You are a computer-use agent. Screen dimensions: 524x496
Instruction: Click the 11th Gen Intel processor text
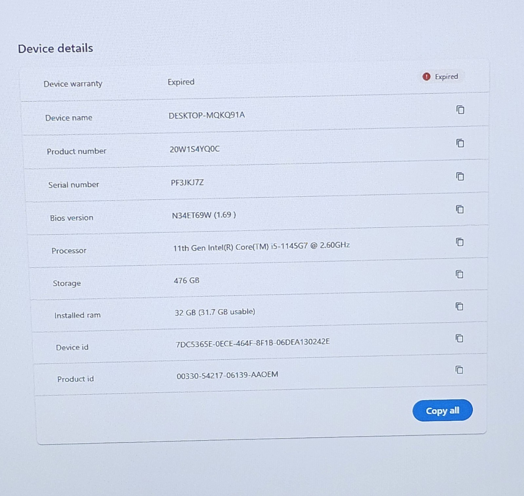tap(261, 247)
